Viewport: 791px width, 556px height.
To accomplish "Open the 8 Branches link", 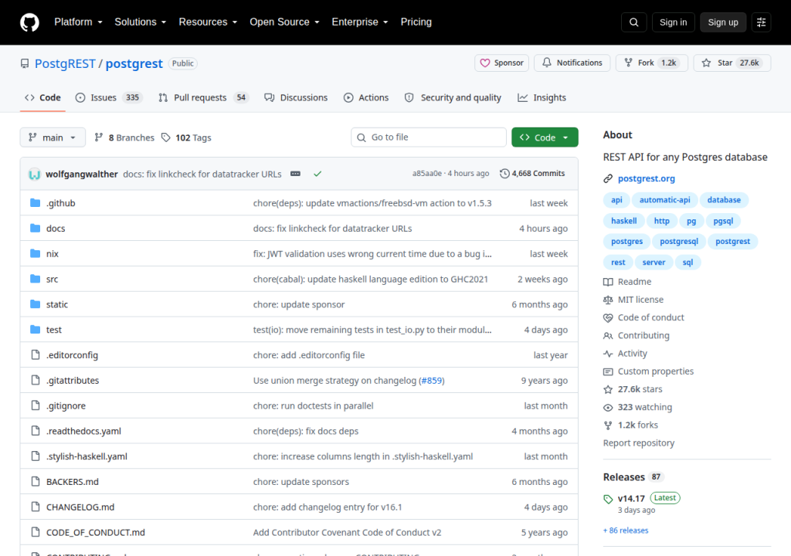I will pyautogui.click(x=124, y=137).
